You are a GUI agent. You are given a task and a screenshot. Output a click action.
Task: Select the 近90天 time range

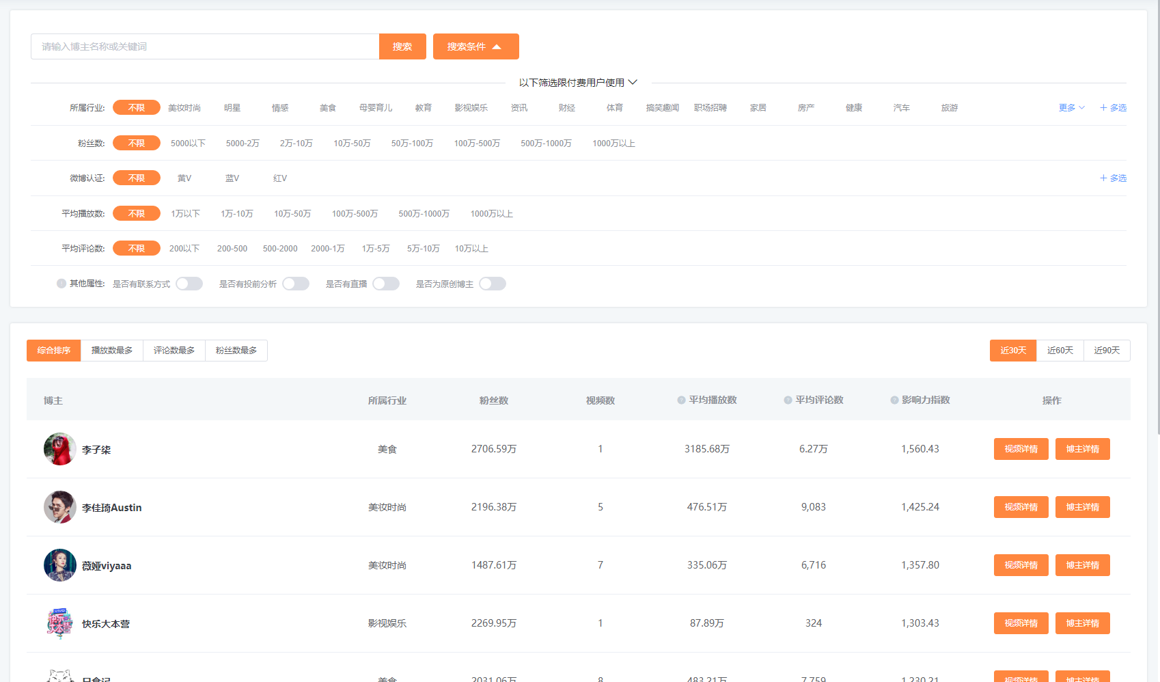click(x=1107, y=351)
